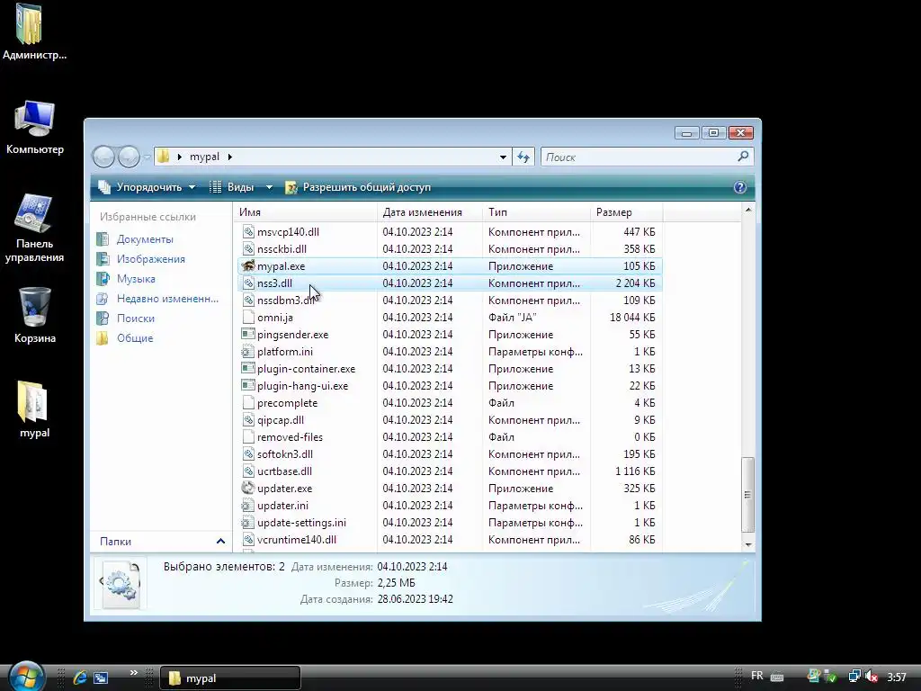Click the path arrow before mypal
The image size is (921, 691).
180,157
